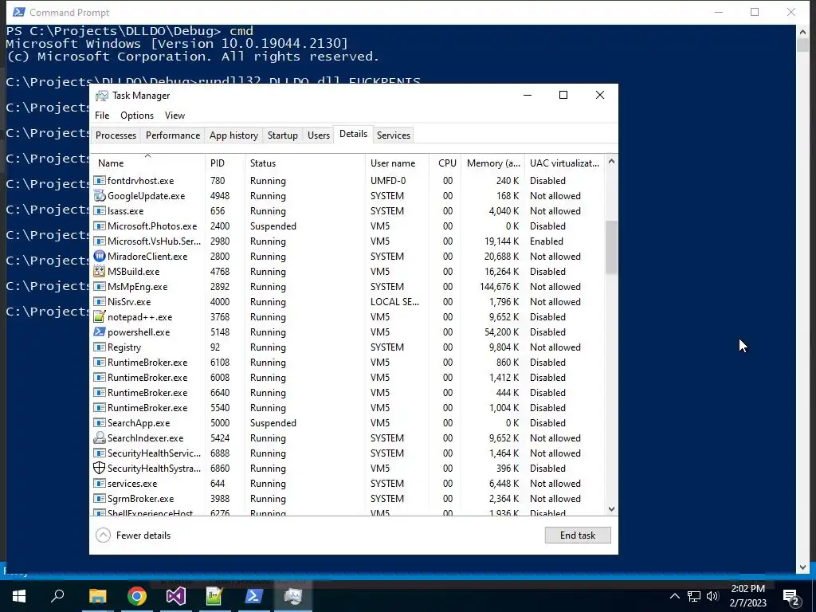816x612 pixels.
Task: Sort by the Memory column header
Action: 492,163
